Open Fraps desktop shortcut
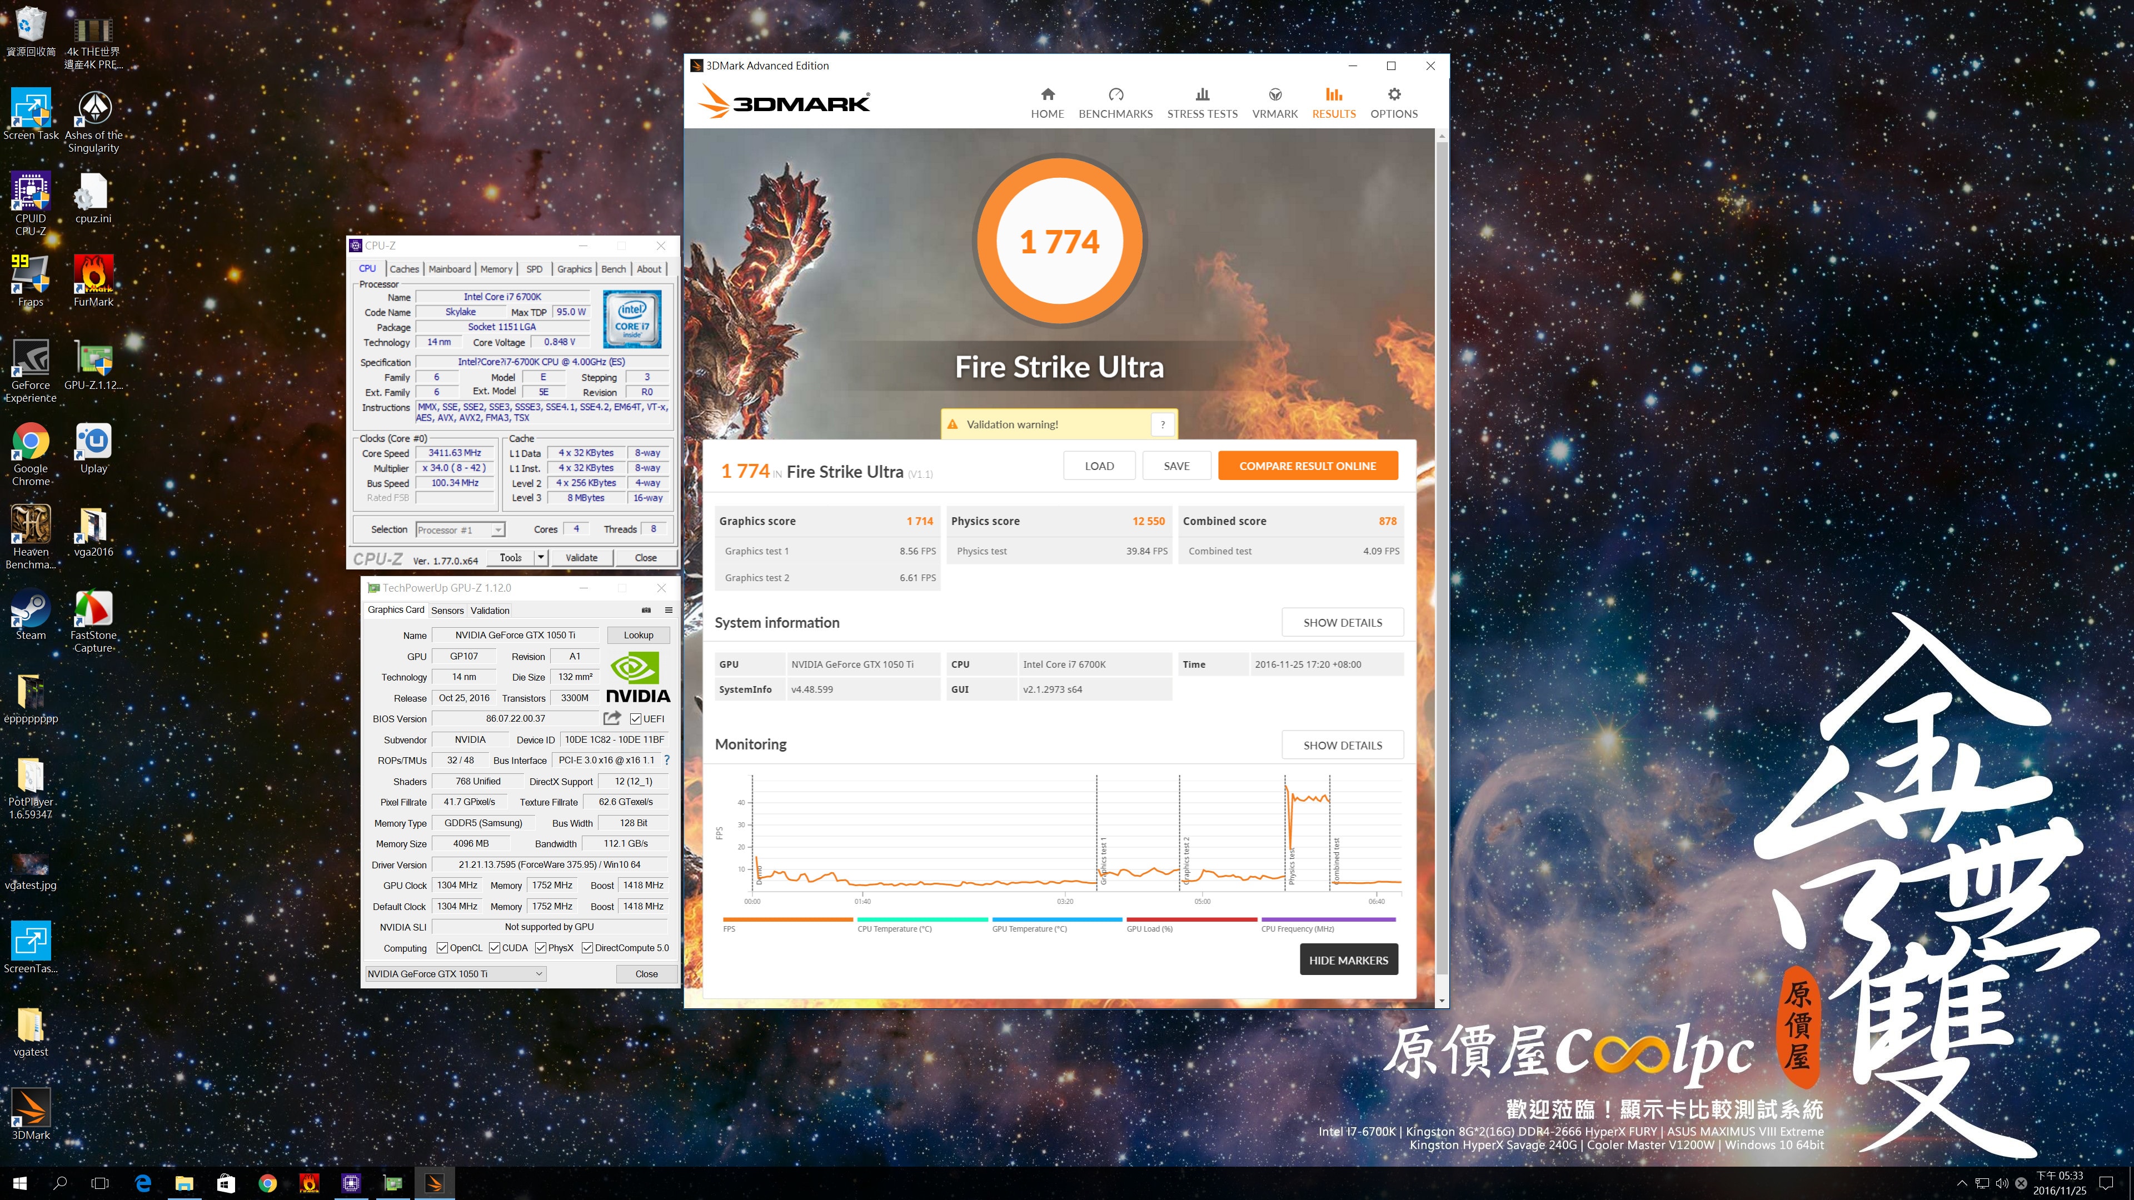2134x1200 pixels. point(31,282)
